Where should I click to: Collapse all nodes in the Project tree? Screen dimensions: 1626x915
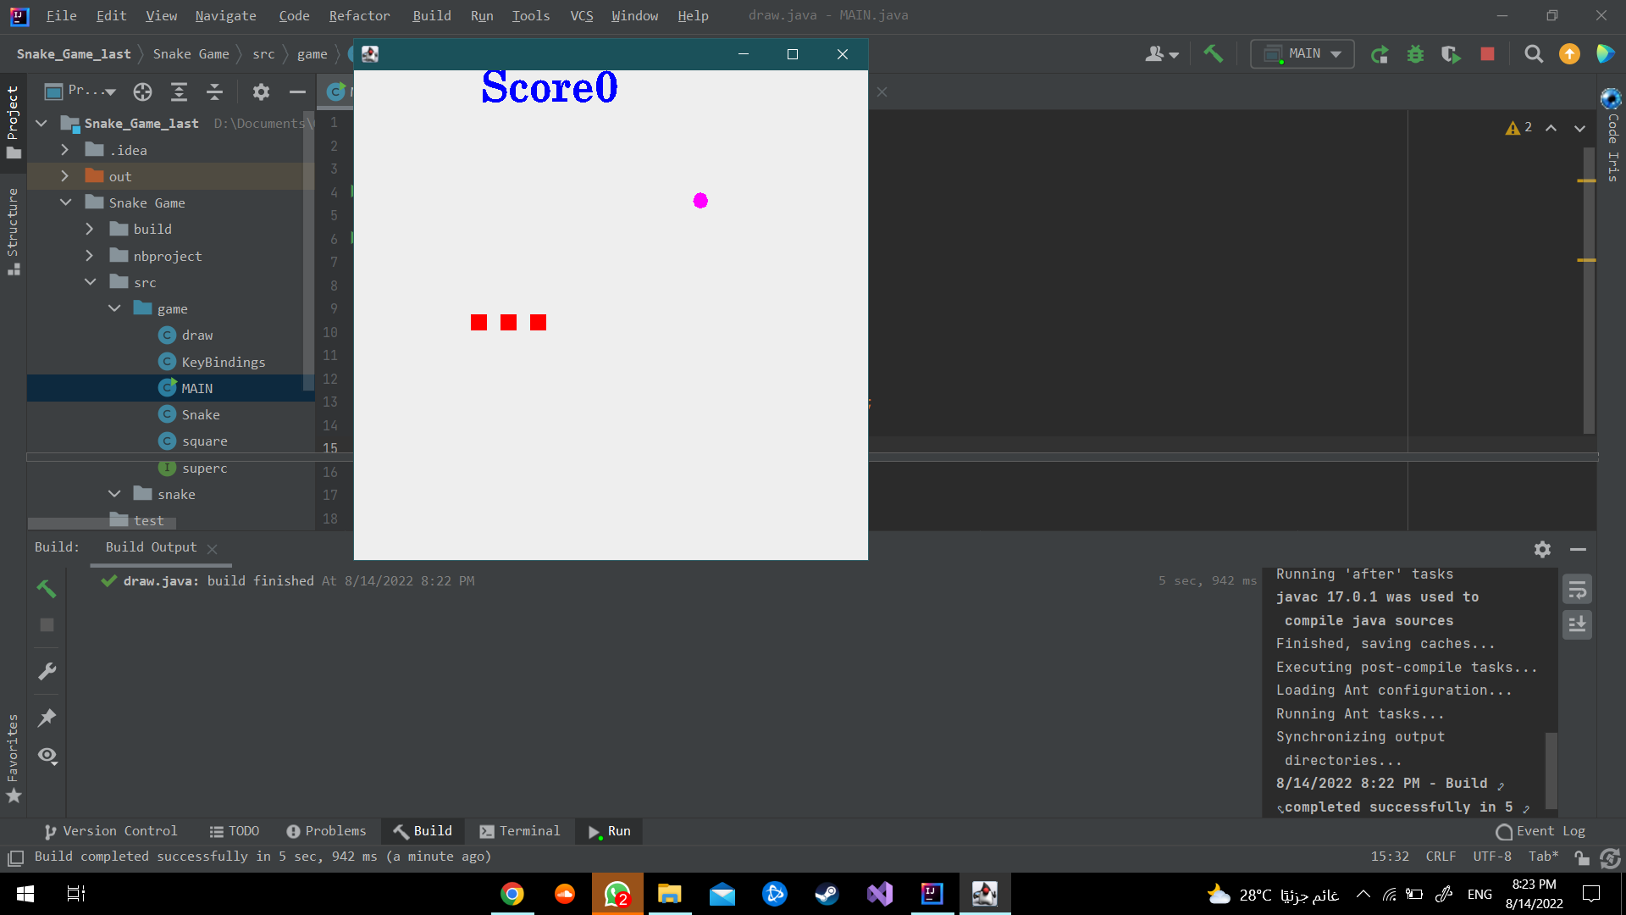coord(214,91)
